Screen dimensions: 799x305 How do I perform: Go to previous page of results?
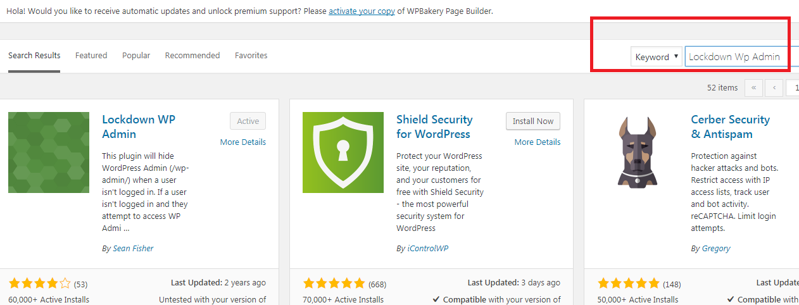774,88
